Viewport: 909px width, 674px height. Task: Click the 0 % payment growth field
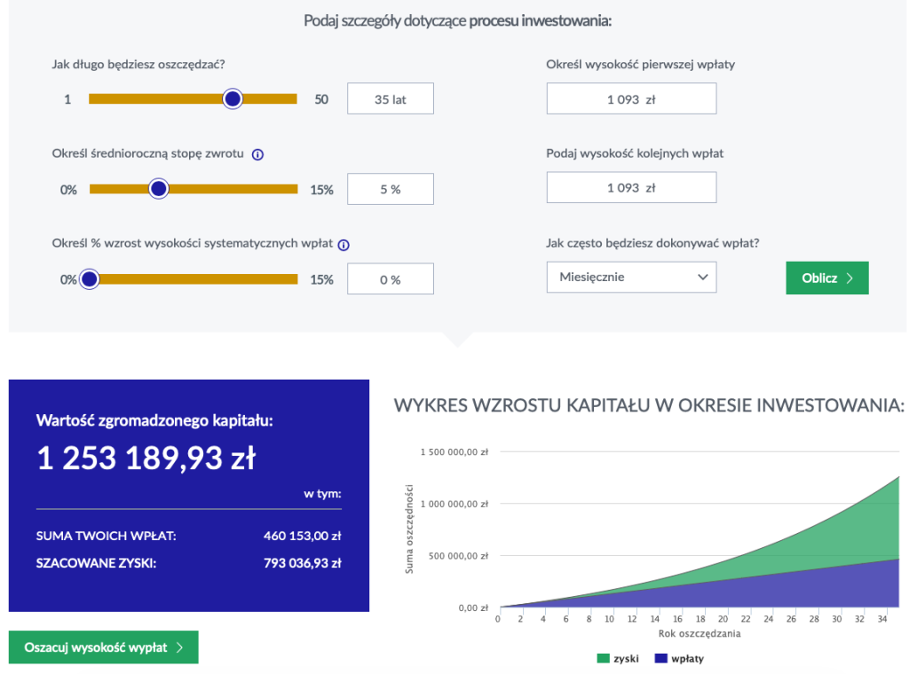pyautogui.click(x=390, y=279)
